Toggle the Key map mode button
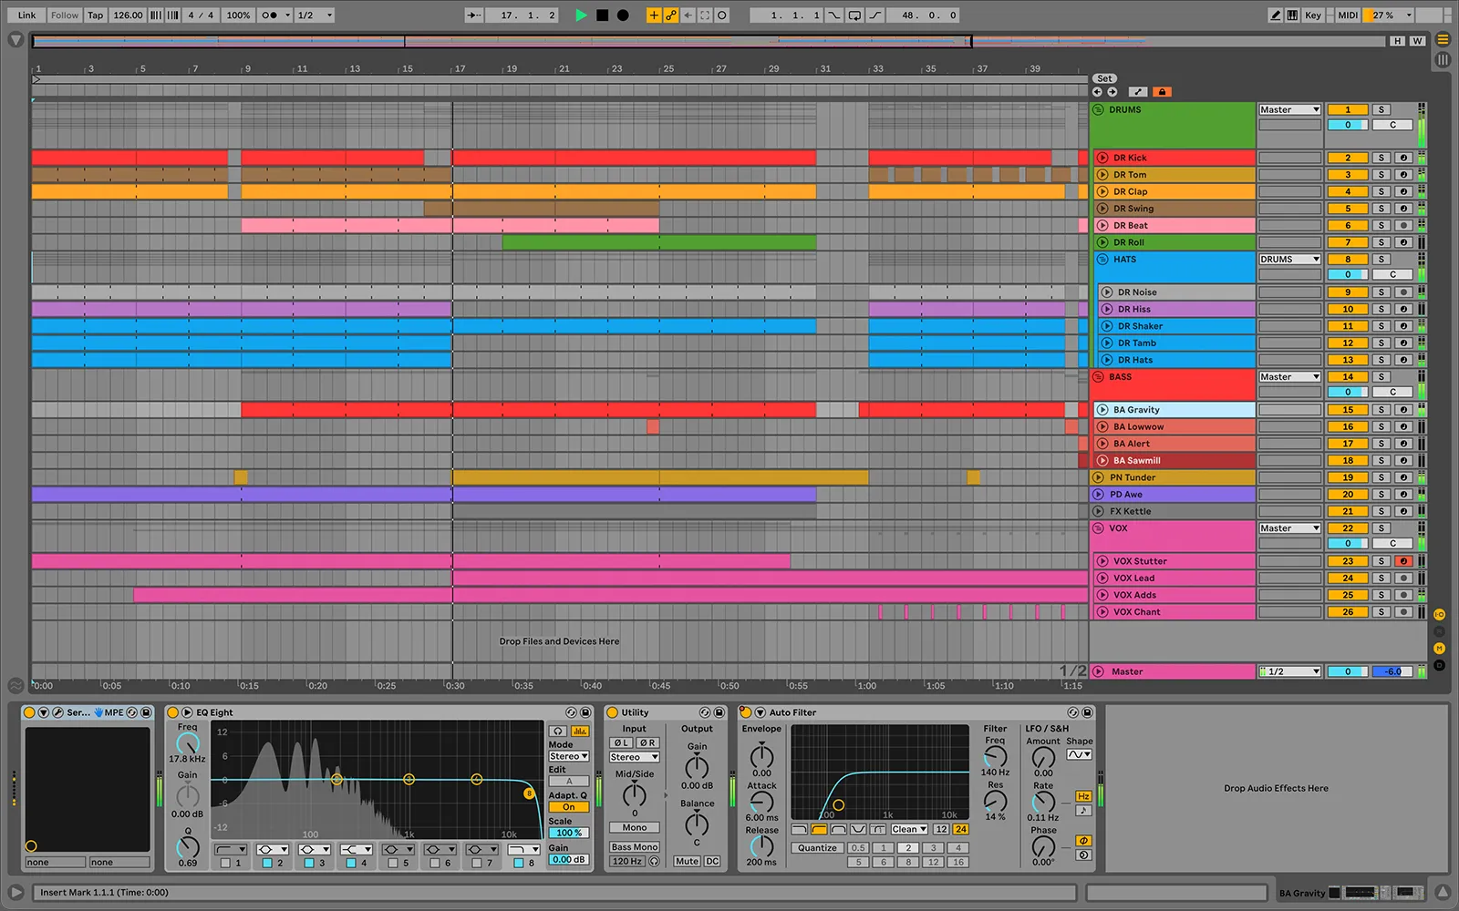This screenshot has height=911, width=1459. tap(1313, 15)
